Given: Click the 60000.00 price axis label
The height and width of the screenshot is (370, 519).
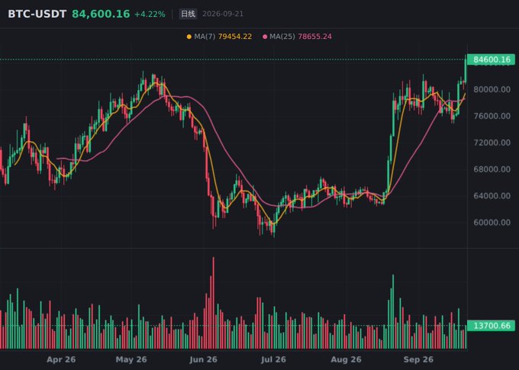Looking at the screenshot, I should point(492,223).
